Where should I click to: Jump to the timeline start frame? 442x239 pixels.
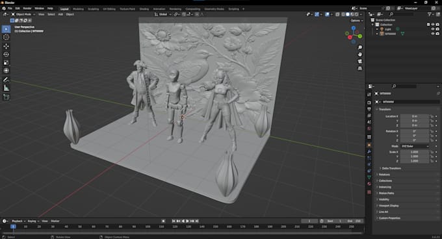click(174, 221)
